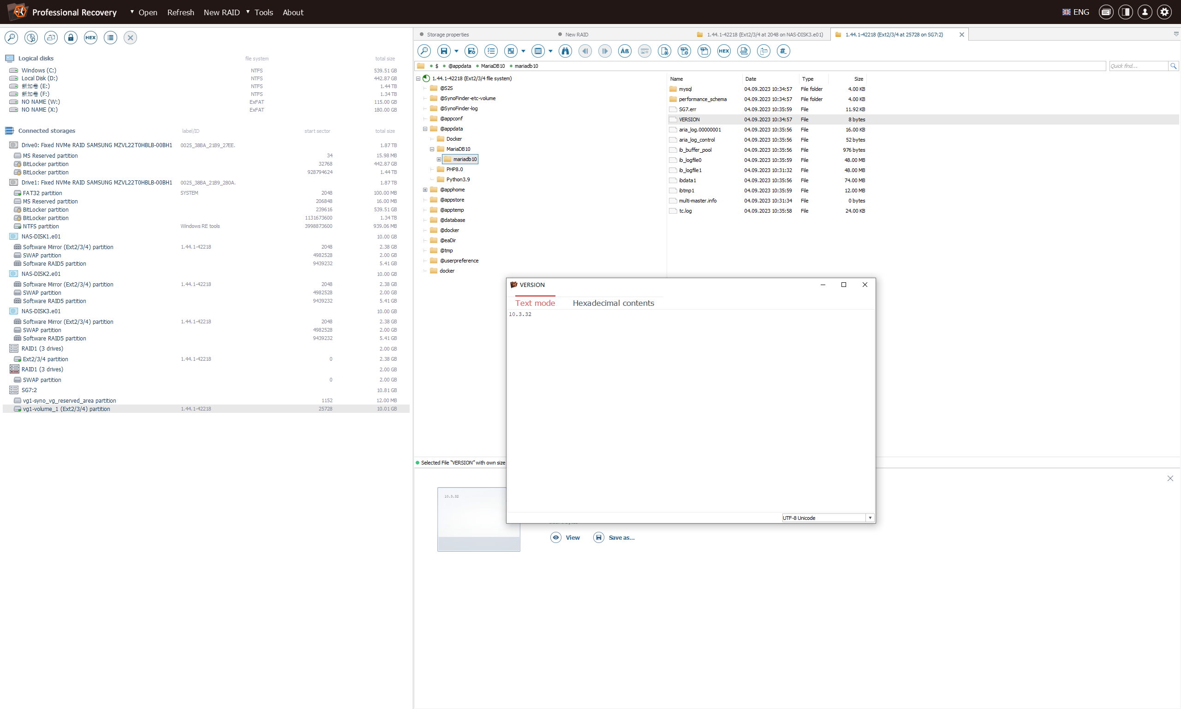Image resolution: width=1181 pixels, height=709 pixels.
Task: Click the HEX view icon in toolbar
Action: pos(723,51)
